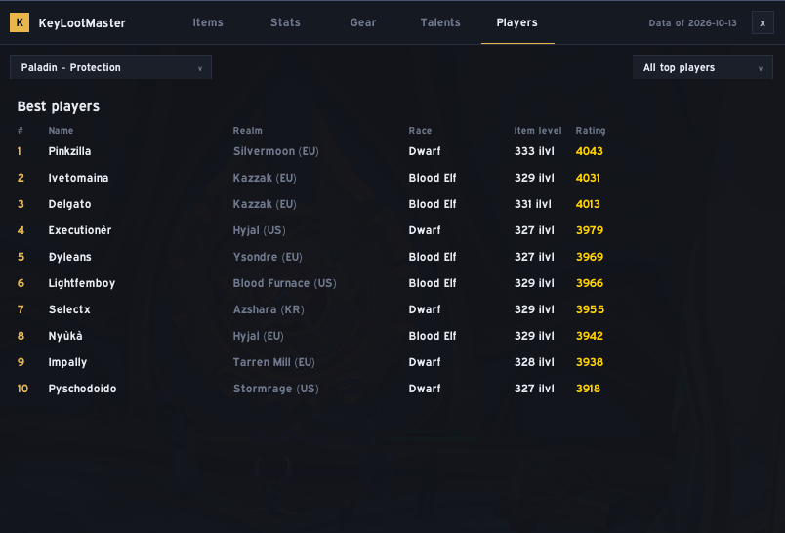Click the Azshara (KR) realm

pyautogui.click(x=269, y=309)
